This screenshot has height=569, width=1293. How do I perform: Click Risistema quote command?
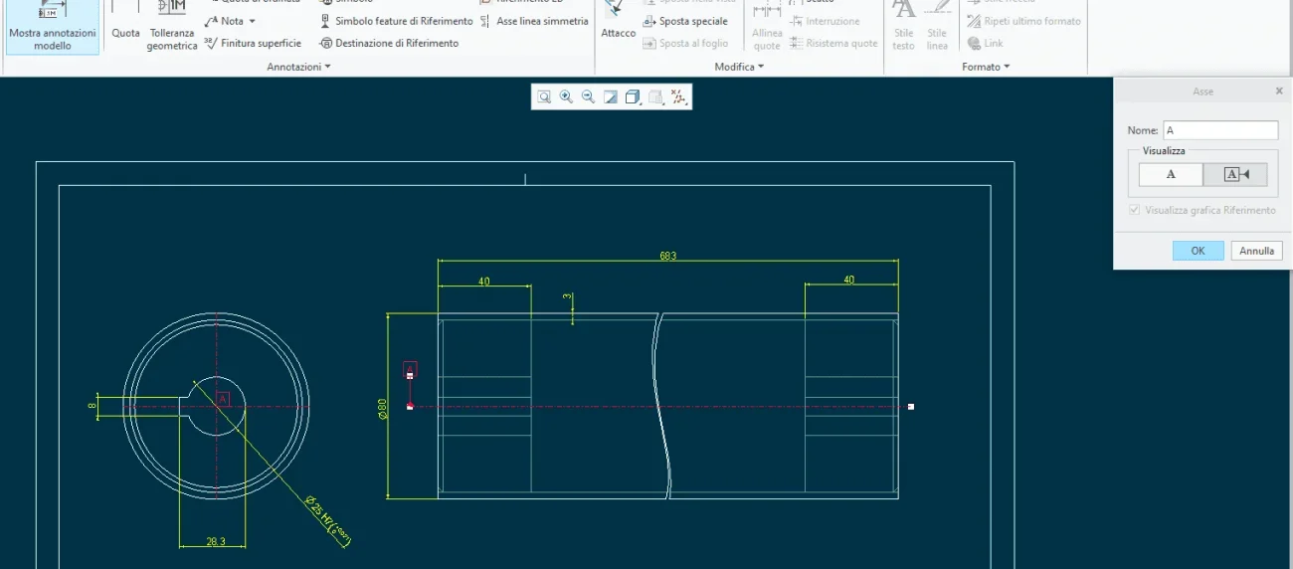pos(833,43)
